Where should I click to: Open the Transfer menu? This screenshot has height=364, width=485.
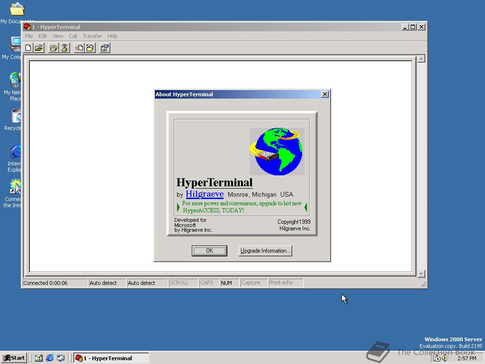coord(92,36)
